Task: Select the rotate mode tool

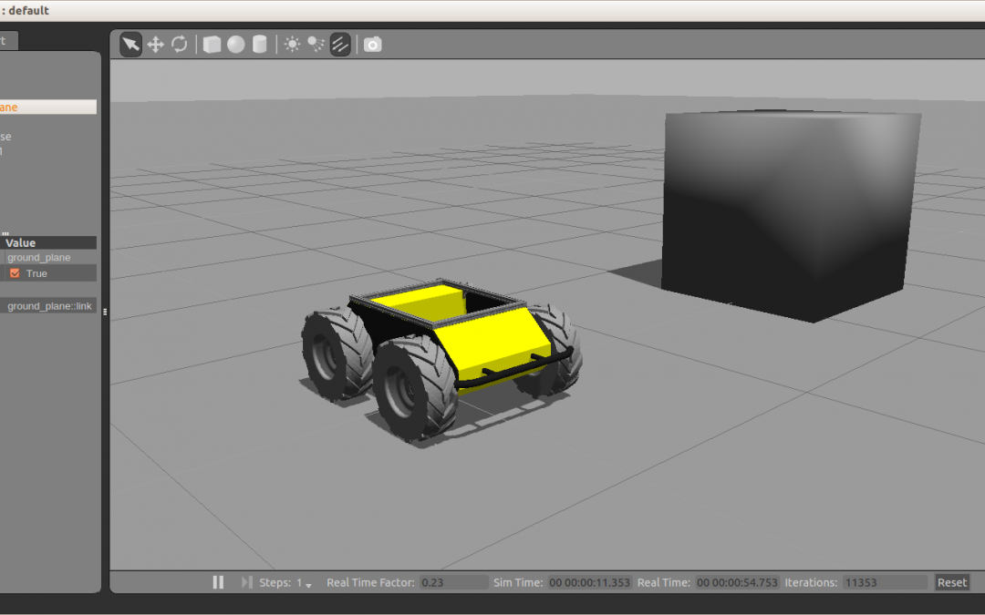Action: click(x=180, y=45)
